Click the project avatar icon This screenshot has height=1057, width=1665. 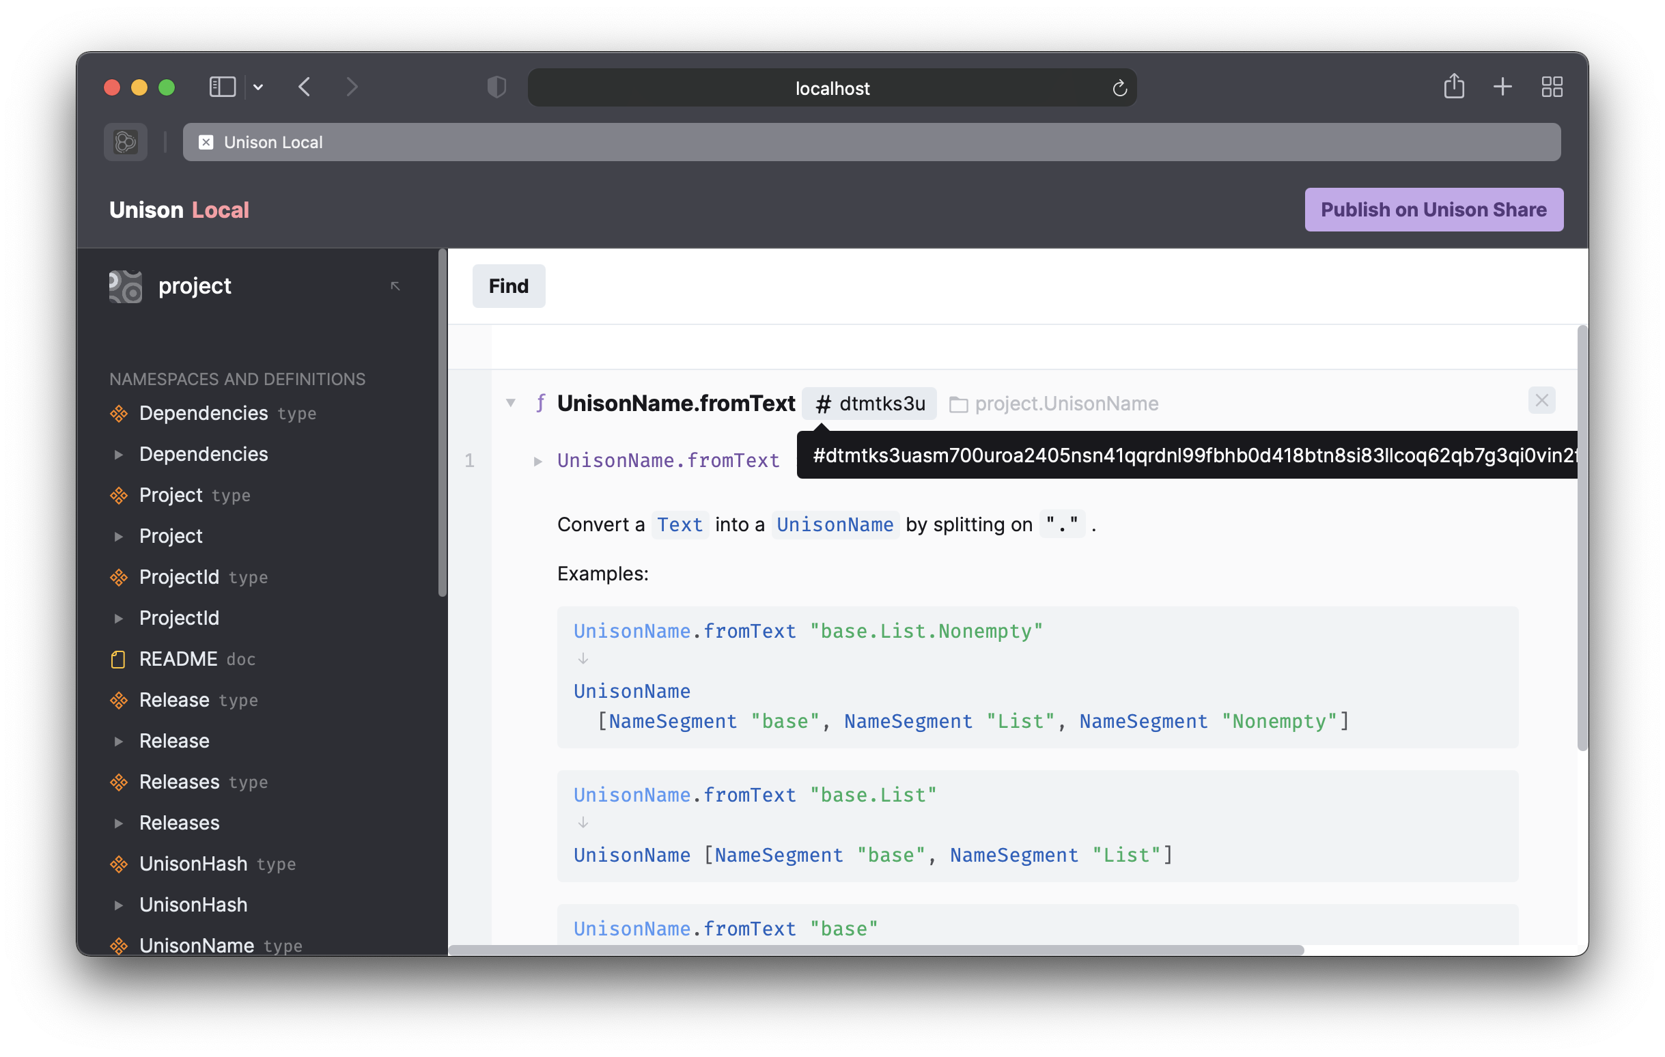(125, 286)
